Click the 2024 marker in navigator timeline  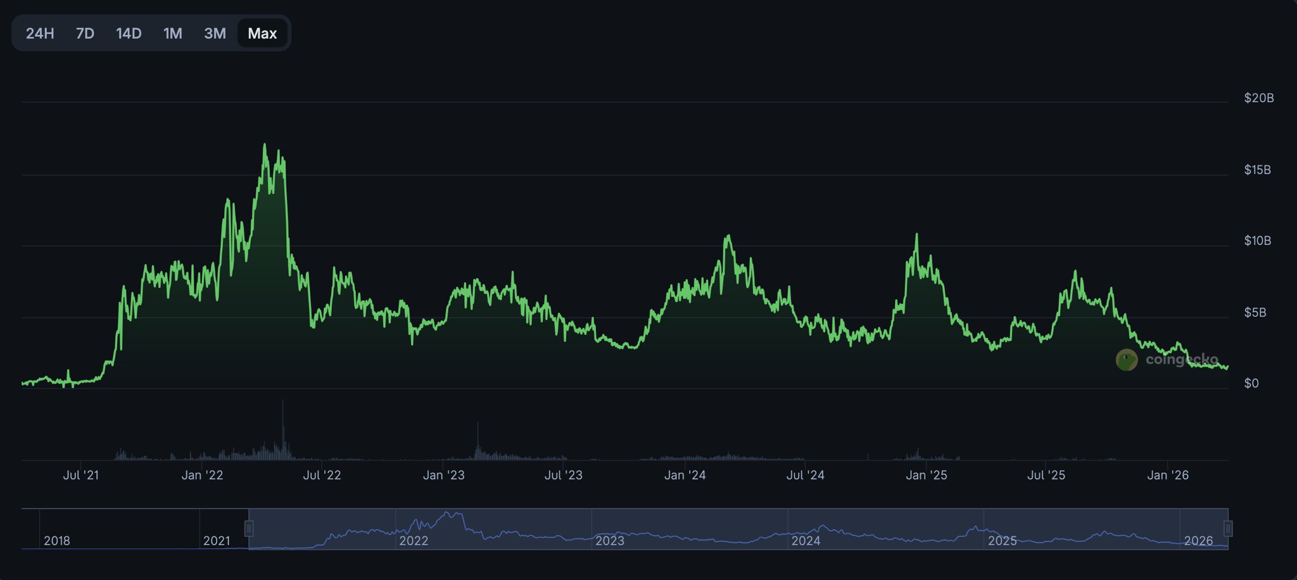(806, 541)
